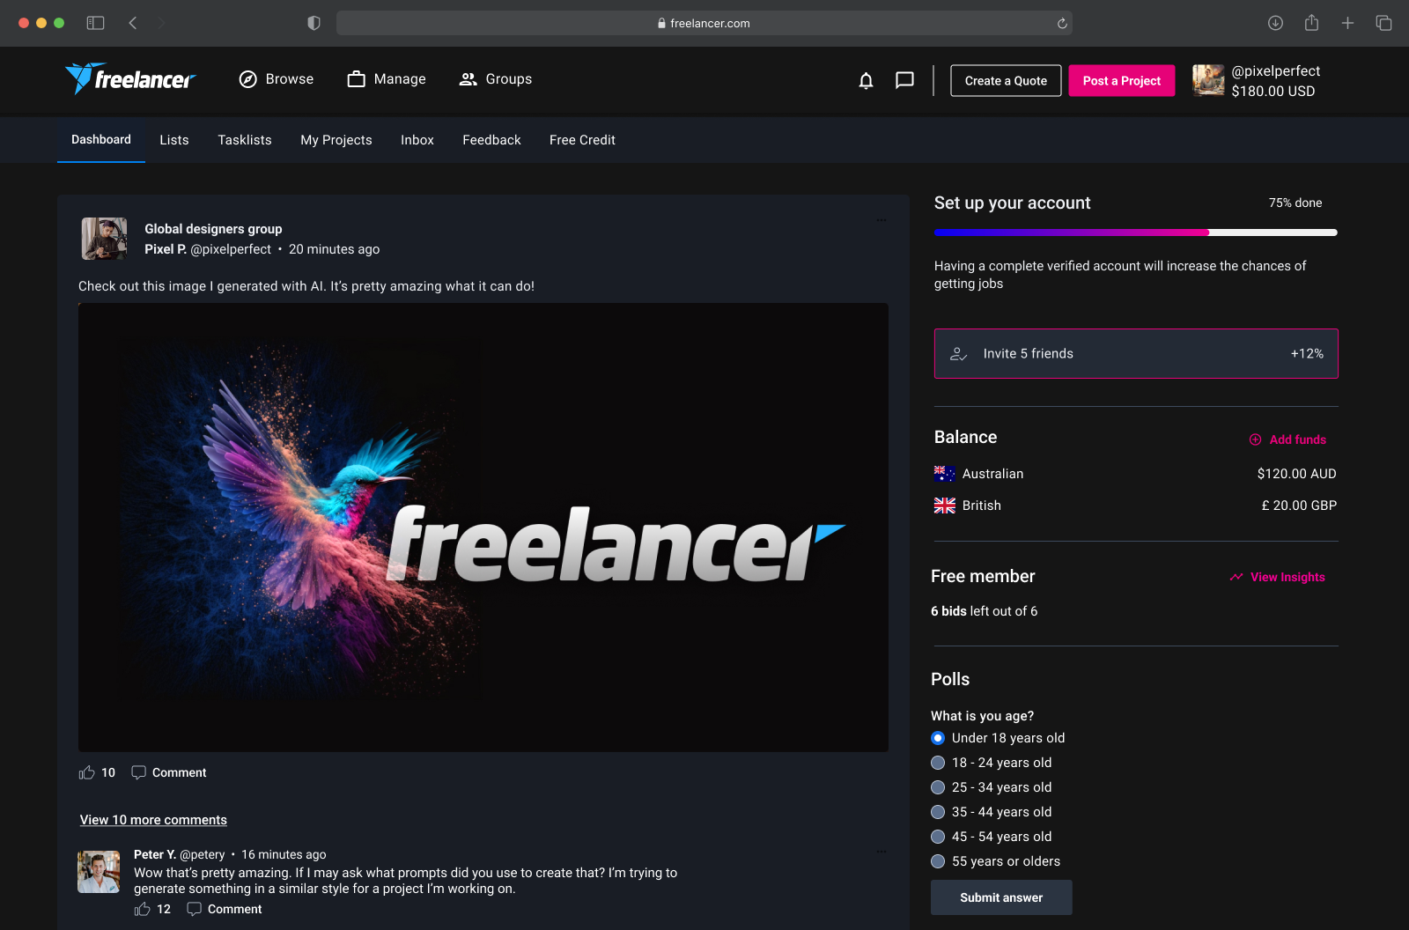Screen dimensions: 1409x930
Task: Click $120.00 AUD balance amount
Action: tap(1297, 474)
